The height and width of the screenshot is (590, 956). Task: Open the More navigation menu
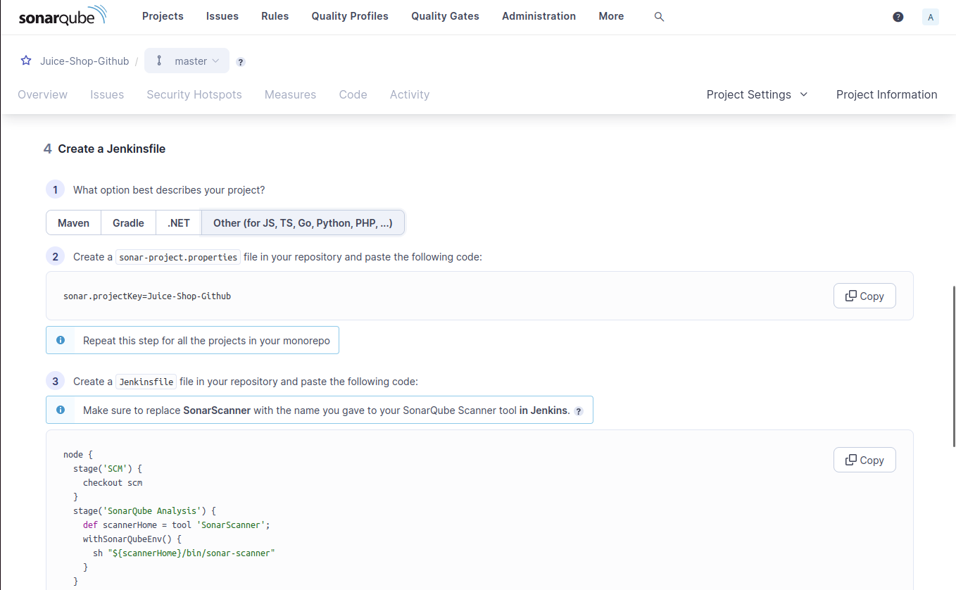coord(610,16)
